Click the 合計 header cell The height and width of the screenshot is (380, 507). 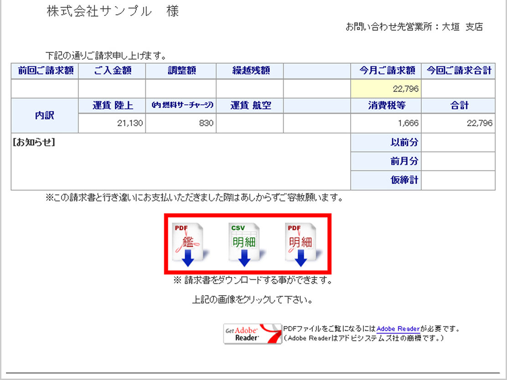(458, 106)
